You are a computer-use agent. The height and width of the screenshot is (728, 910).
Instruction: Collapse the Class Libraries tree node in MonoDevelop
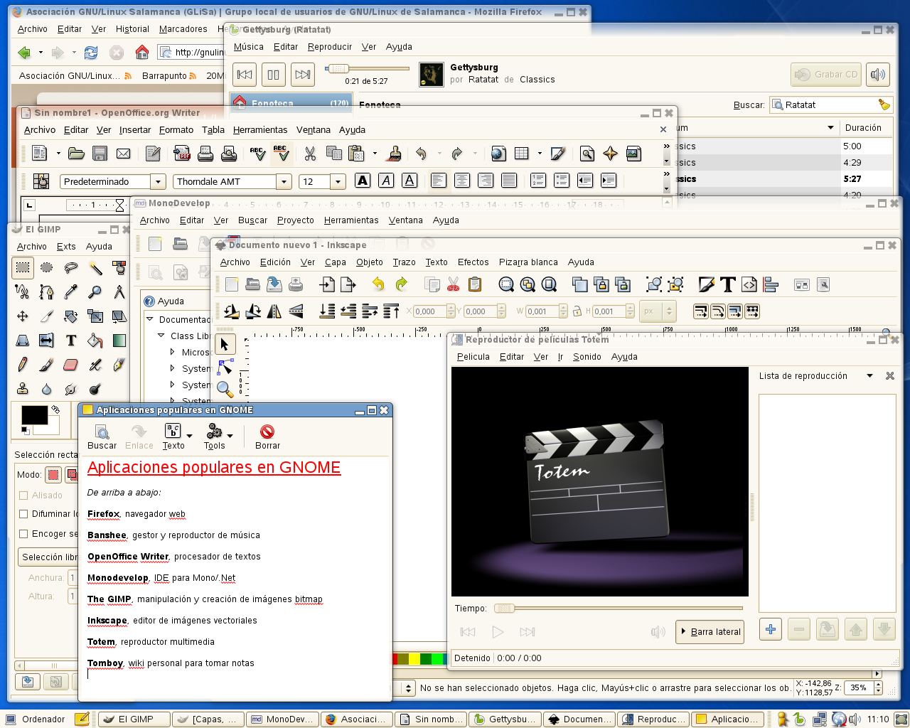pos(161,336)
